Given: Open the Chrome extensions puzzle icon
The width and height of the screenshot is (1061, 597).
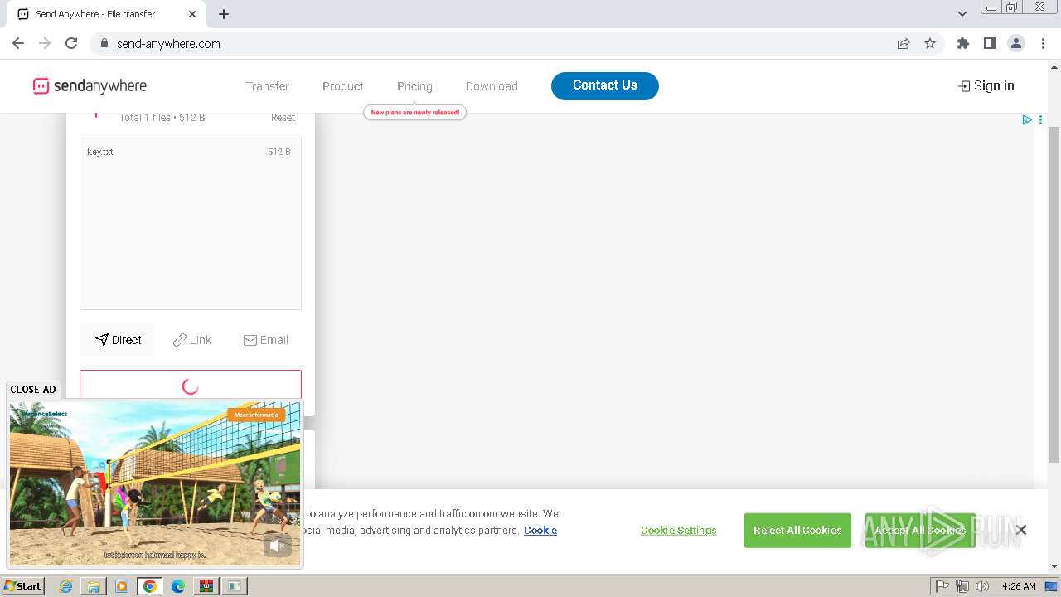Looking at the screenshot, I should [x=963, y=44].
